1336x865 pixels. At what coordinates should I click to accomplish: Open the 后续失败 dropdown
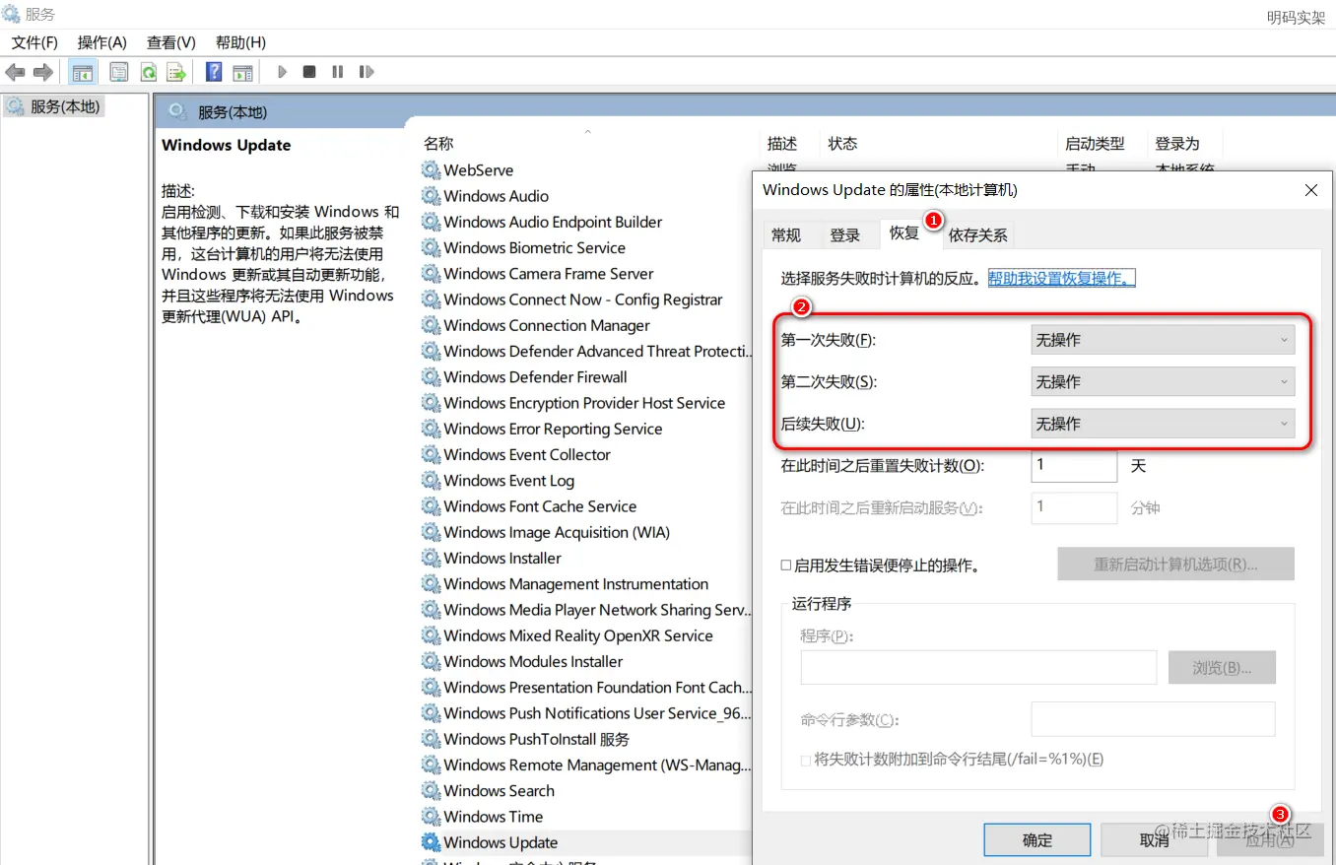point(1163,424)
